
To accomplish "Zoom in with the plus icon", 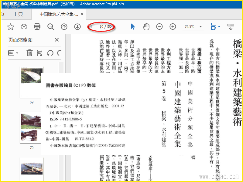I will point(173,27).
